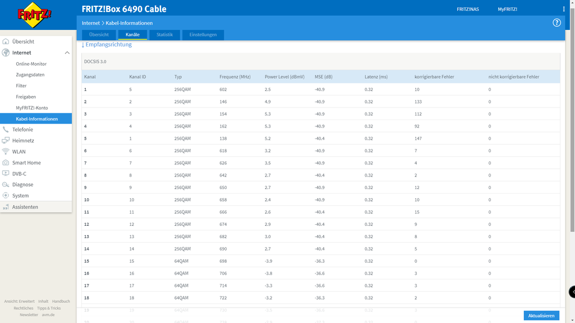Viewport: 575px width, 323px height.
Task: Open DVB-C via its TV icon
Action: point(6,174)
